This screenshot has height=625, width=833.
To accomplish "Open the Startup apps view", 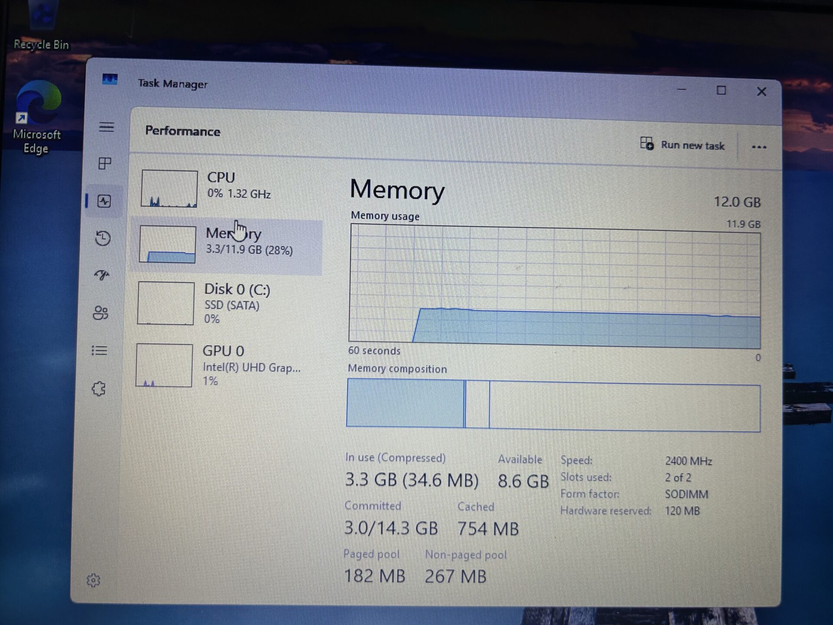I will pos(101,275).
